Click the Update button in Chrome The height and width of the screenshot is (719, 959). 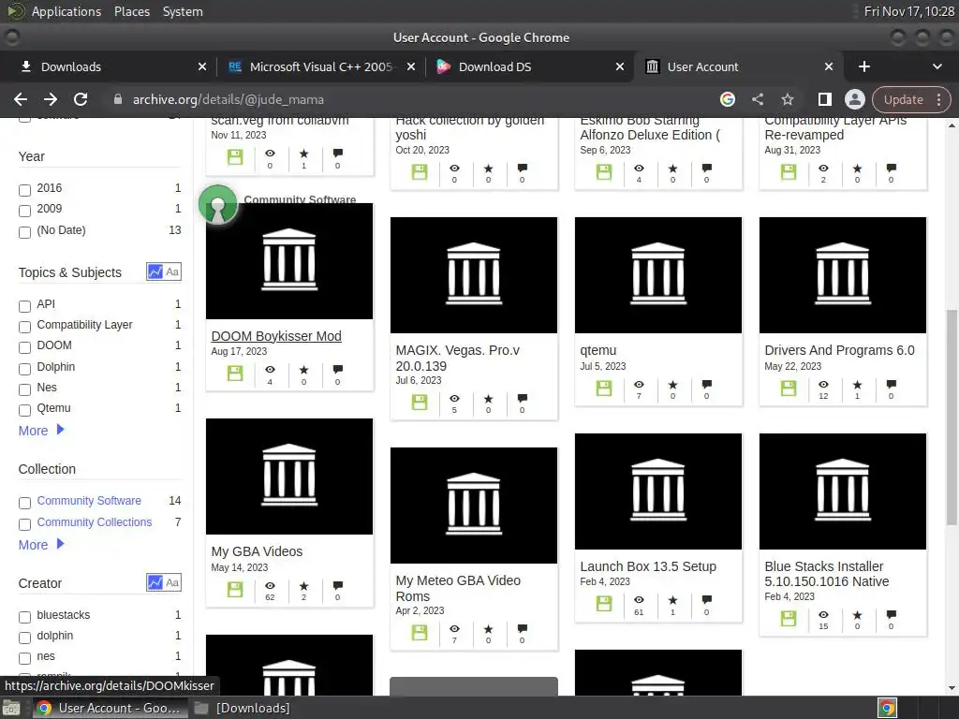point(904,99)
